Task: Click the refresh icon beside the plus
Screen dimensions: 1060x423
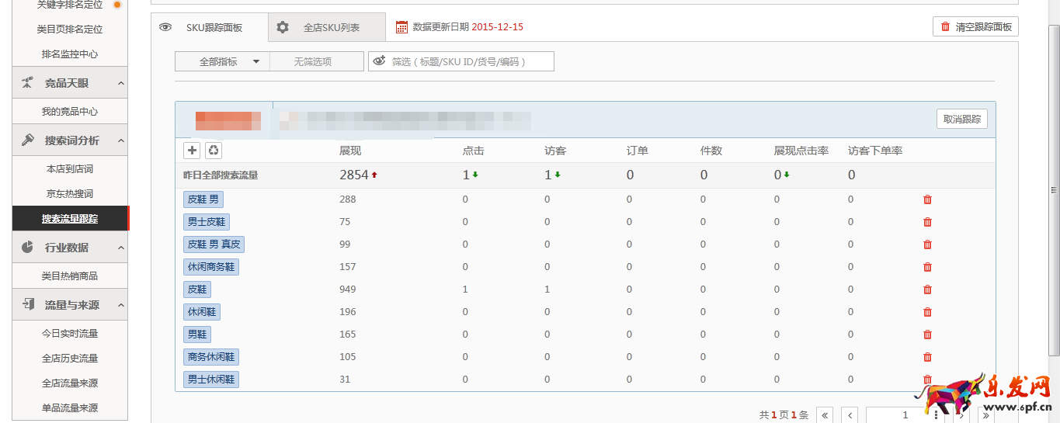Action: (x=214, y=150)
